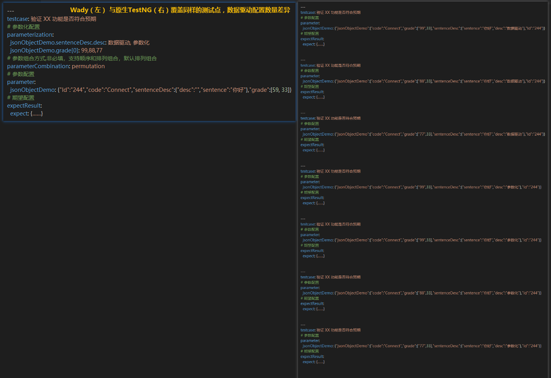551x378 pixels.
Task: Click the jsonObjectDemo.sentenceDesc.desc line
Action: tap(80, 43)
